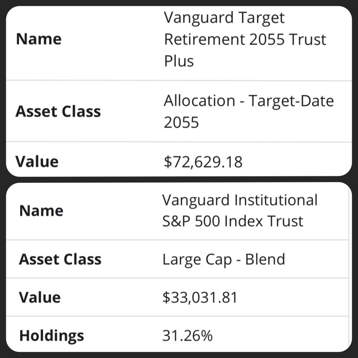Screen dimensions: 358x358
Task: Click the 2055 text under Allocation - Target-Date
Action: tap(181, 122)
